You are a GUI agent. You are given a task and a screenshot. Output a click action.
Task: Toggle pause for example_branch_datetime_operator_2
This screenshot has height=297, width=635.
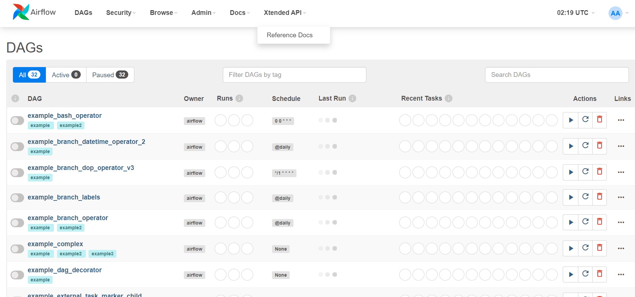[17, 146]
